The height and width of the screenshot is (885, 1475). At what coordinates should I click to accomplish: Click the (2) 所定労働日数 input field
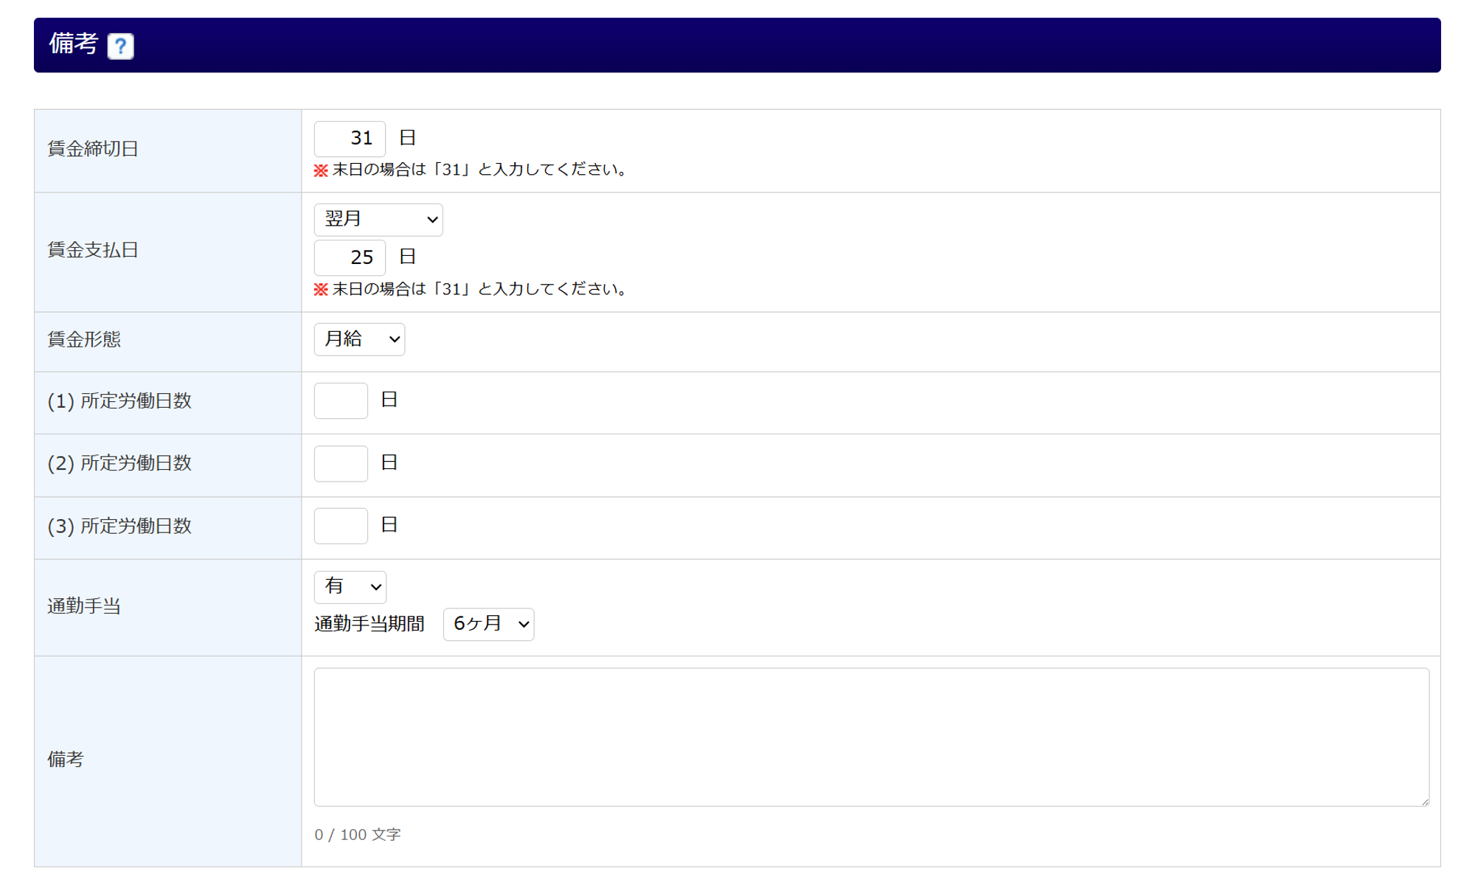[341, 463]
